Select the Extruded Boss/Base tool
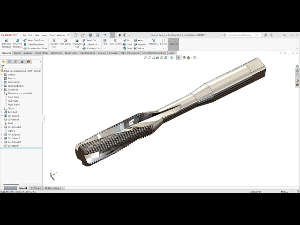300x225 pixels. click(6, 44)
